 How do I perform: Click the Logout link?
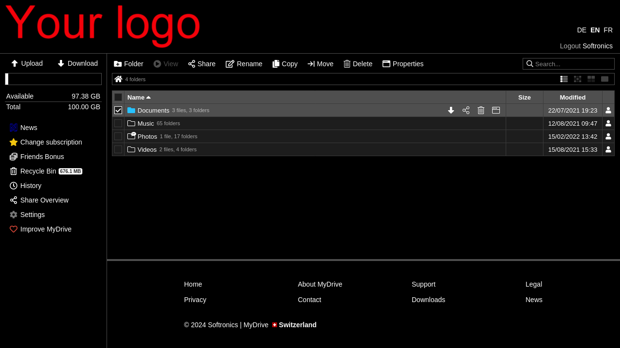coord(570,46)
